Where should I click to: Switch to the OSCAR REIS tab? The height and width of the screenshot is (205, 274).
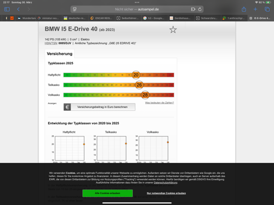(101, 18)
